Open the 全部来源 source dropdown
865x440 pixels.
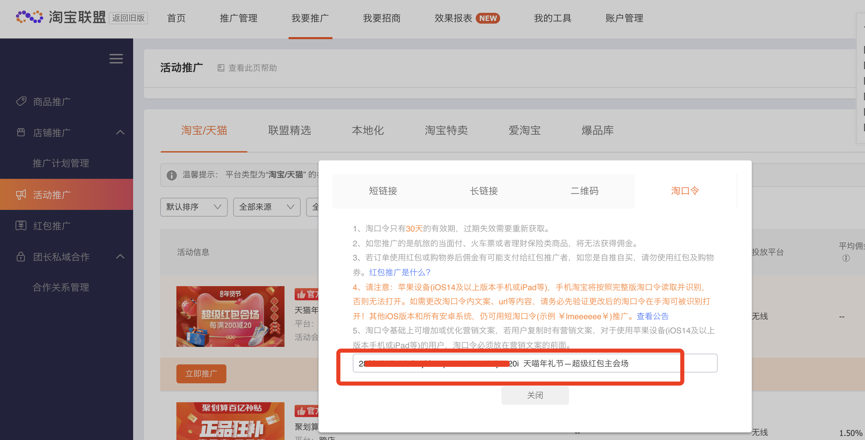[x=267, y=207]
